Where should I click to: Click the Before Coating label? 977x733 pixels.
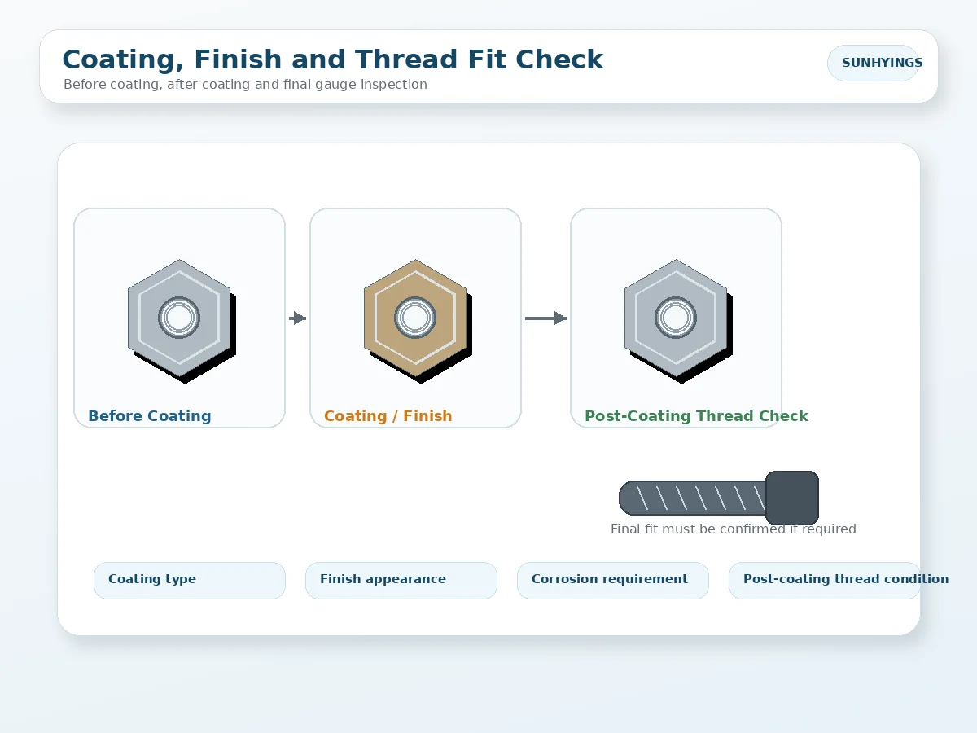(150, 416)
